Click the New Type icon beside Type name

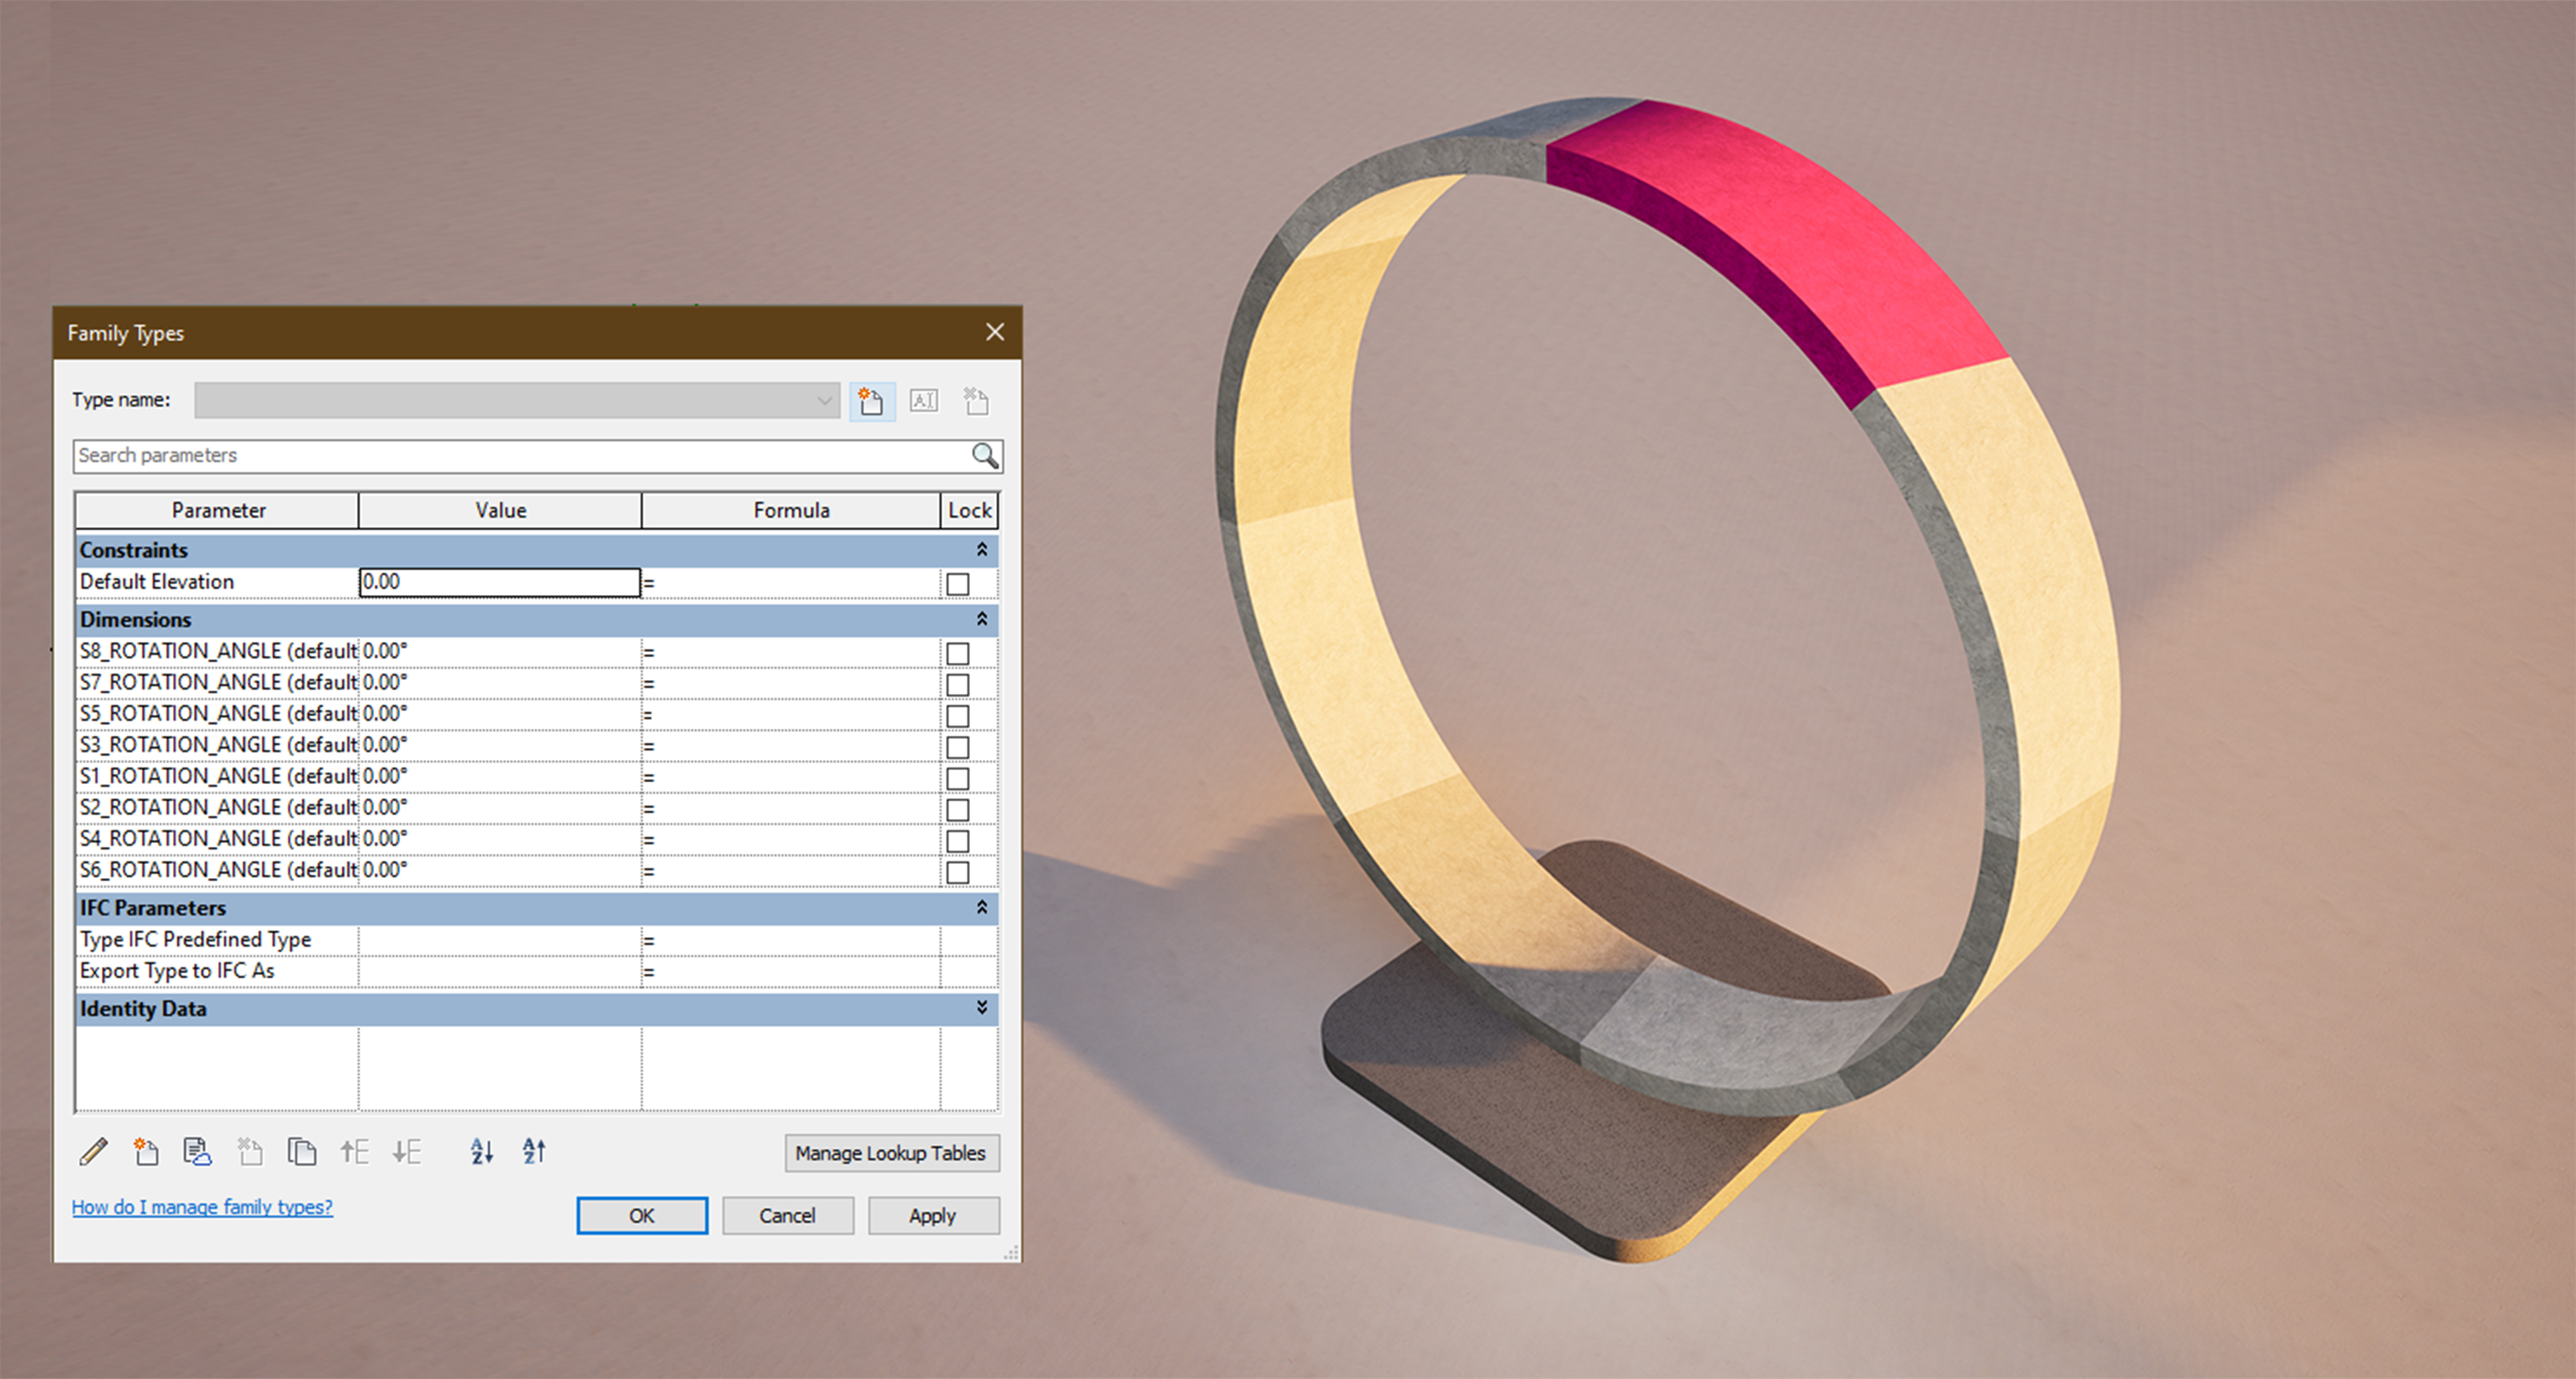click(871, 401)
